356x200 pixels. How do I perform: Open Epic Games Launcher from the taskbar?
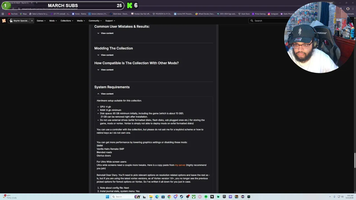(x=224, y=197)
